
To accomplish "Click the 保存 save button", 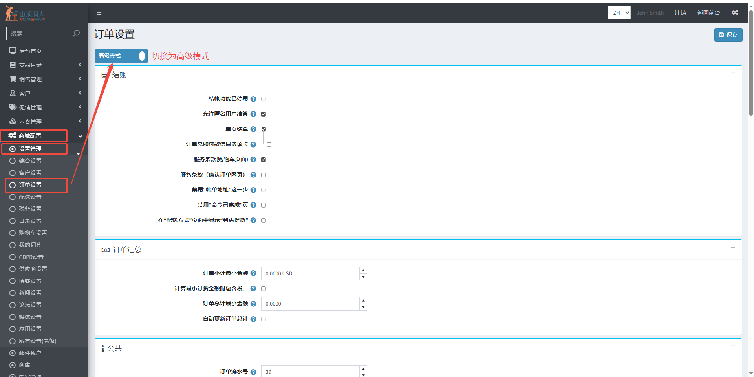I will coord(728,35).
